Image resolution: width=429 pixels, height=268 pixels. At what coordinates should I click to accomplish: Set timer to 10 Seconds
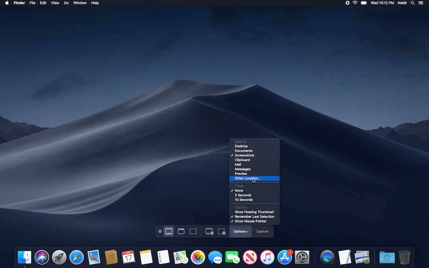pos(255,200)
